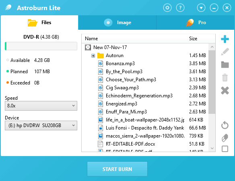Switch to the Image tab

click(x=117, y=23)
